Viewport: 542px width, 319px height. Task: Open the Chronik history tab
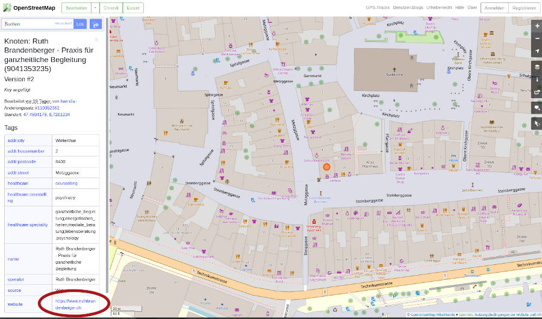(x=111, y=8)
